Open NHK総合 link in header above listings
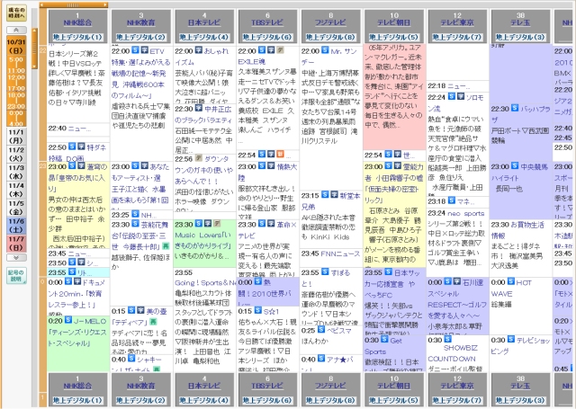Screen dimensions: 576x409 (x=77, y=22)
